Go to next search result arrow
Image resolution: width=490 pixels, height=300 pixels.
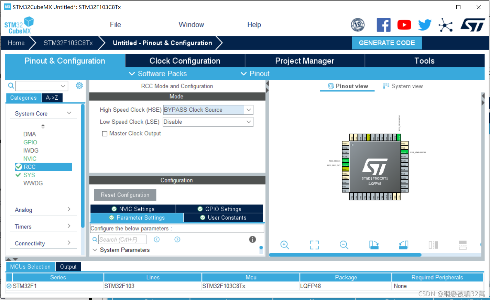(x=177, y=240)
